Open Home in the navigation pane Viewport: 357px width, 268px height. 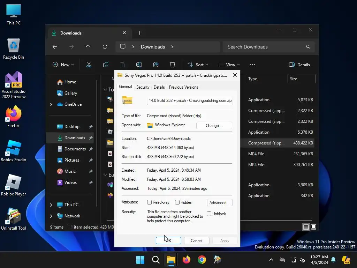70,82
